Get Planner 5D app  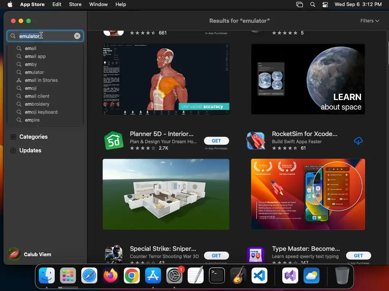216,141
